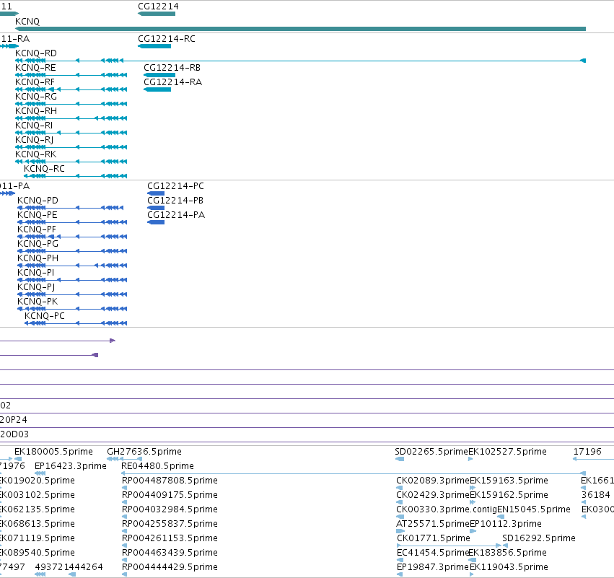Select EST GH27636.5prime label
This screenshot has height=578, width=614.
point(144,452)
